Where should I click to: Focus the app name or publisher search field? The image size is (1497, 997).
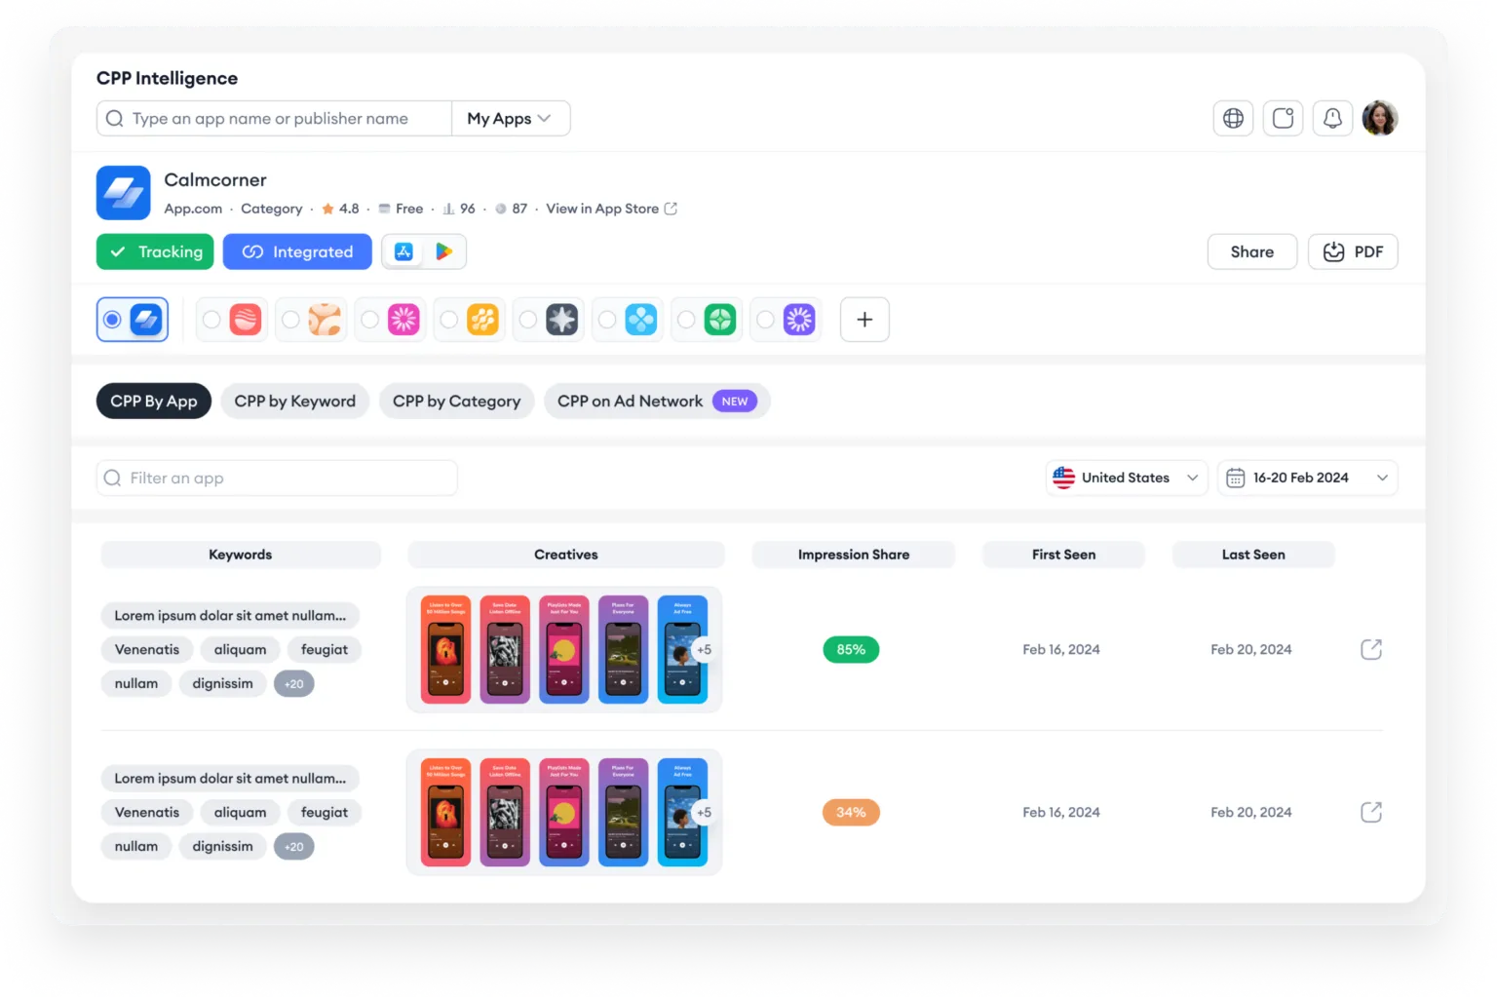[274, 118]
